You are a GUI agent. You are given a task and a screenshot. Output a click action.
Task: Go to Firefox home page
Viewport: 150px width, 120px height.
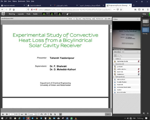14,9
